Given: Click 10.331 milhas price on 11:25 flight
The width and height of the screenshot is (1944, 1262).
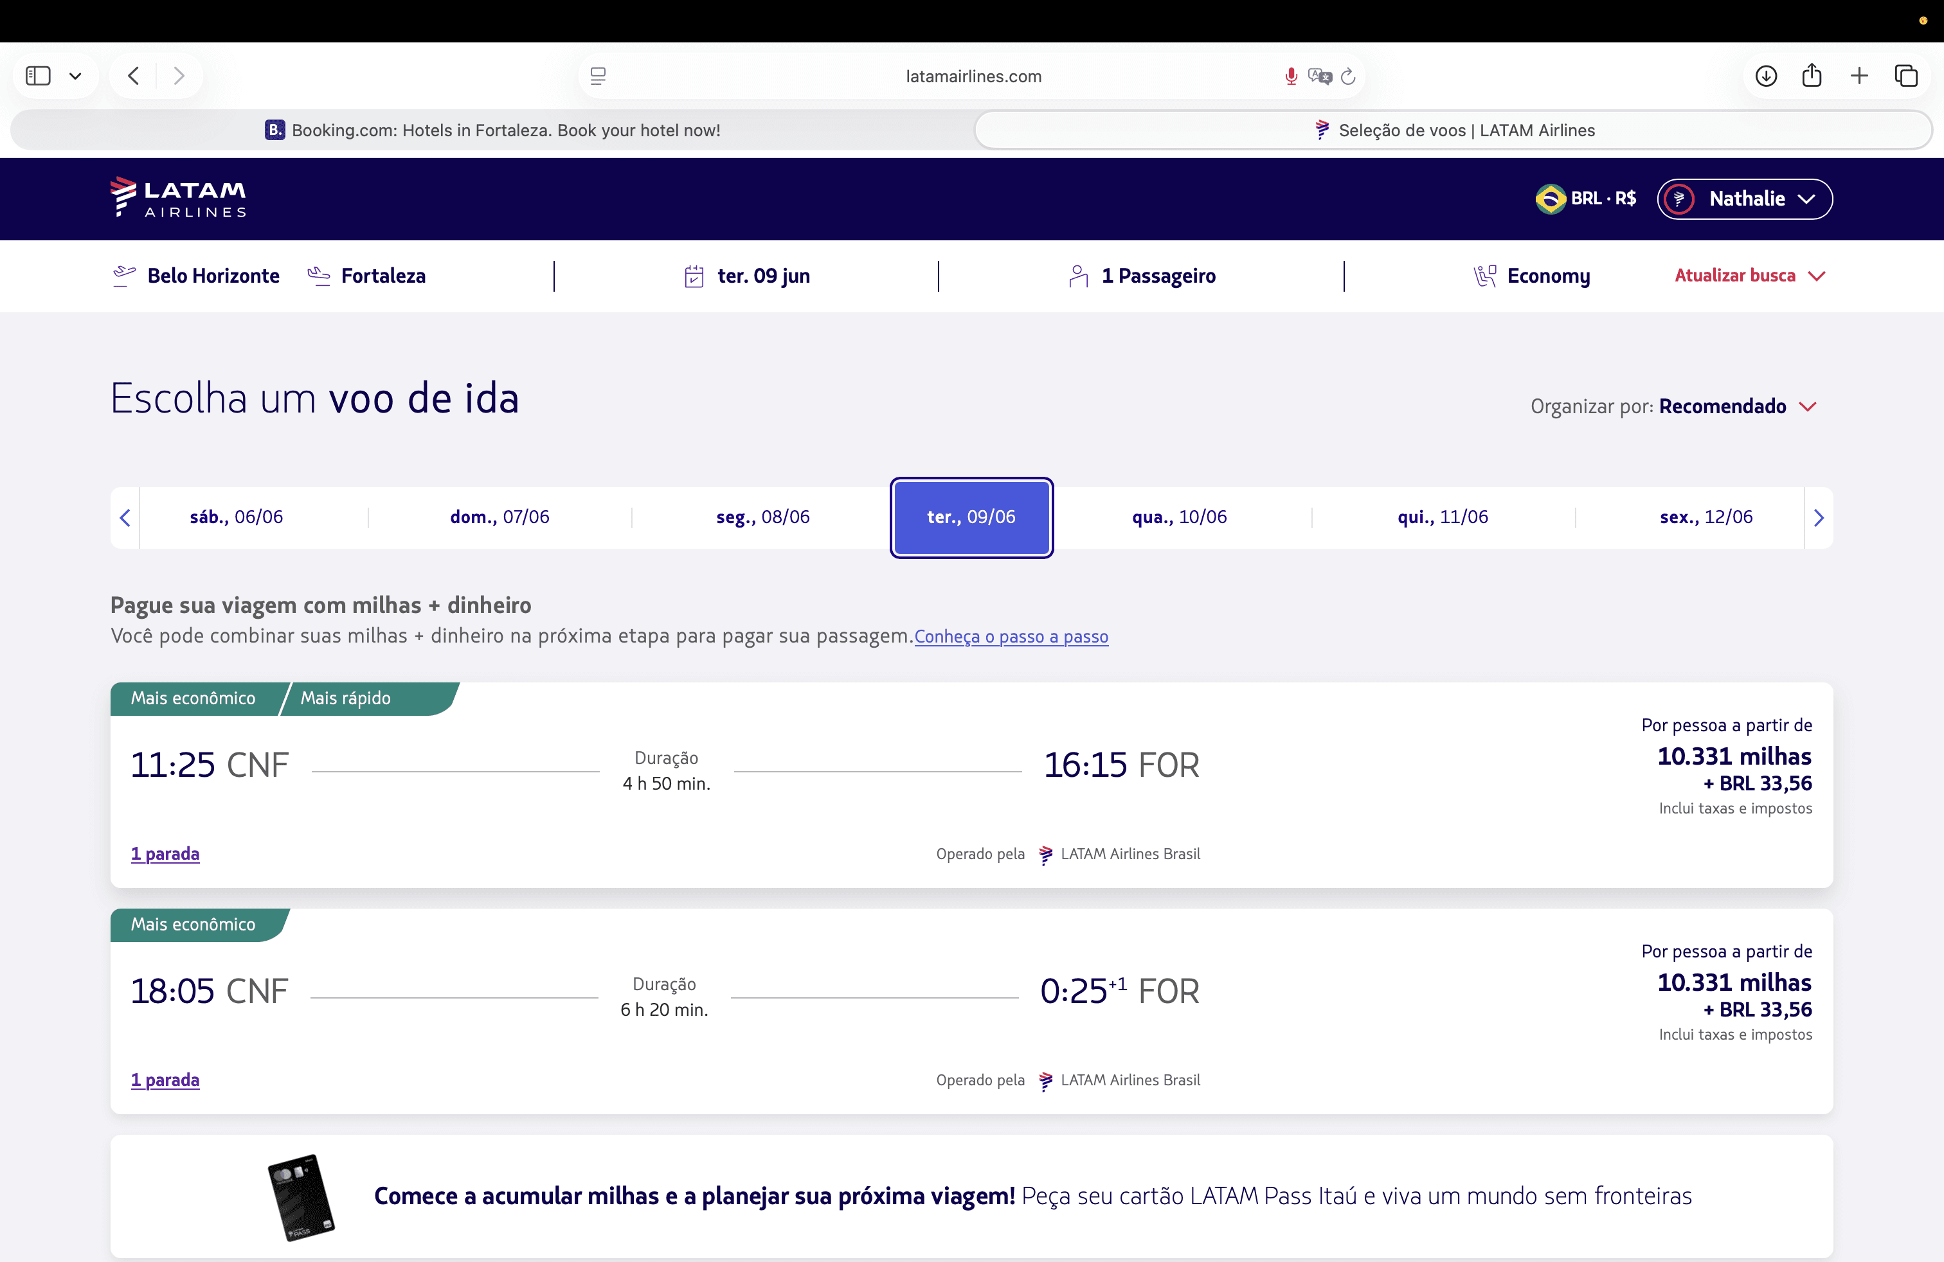Looking at the screenshot, I should [1734, 756].
